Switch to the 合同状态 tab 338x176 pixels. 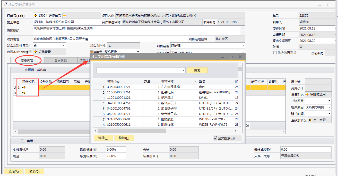pos(60,61)
